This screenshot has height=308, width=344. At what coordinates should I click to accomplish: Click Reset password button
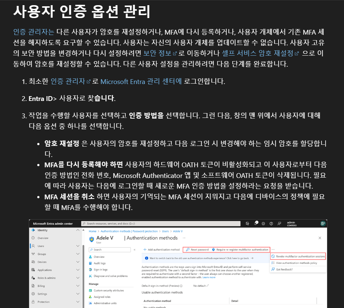coord(197,250)
